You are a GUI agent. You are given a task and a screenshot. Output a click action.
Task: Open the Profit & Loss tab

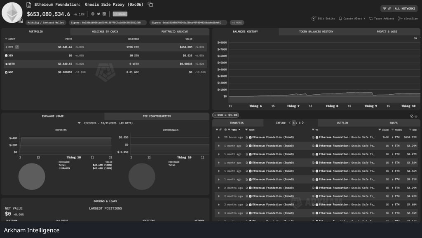[x=387, y=31]
